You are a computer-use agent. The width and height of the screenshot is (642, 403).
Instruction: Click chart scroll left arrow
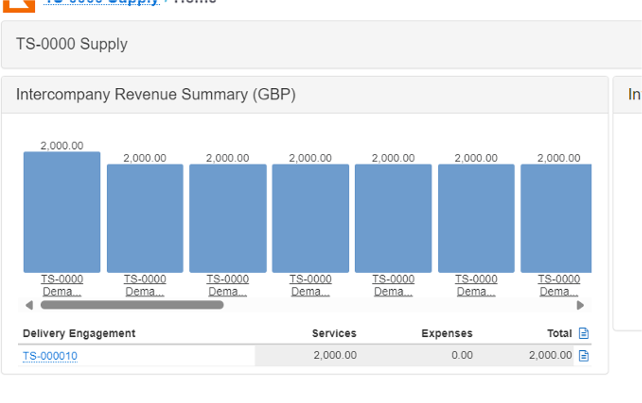(x=29, y=305)
